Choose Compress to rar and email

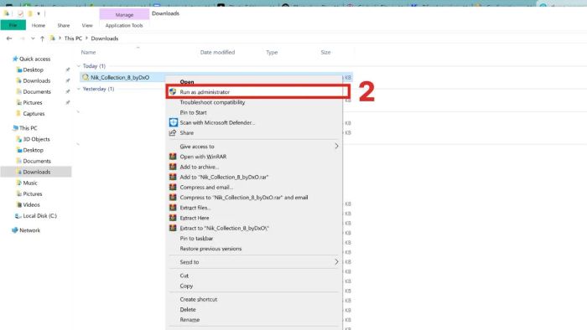[x=254, y=198]
